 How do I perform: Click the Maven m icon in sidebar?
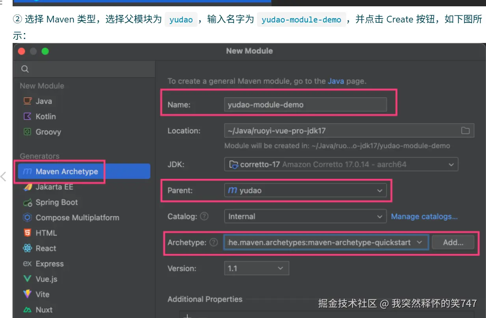(27, 171)
